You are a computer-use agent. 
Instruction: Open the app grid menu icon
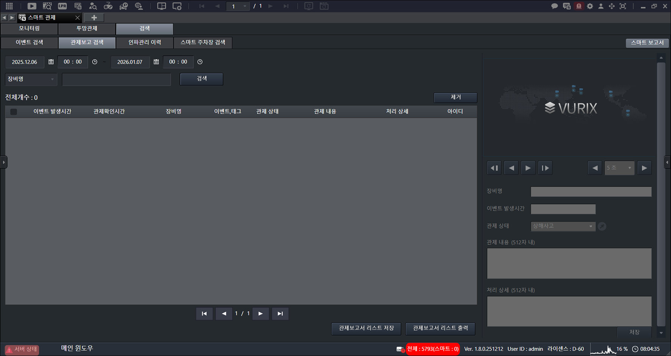(x=9, y=6)
